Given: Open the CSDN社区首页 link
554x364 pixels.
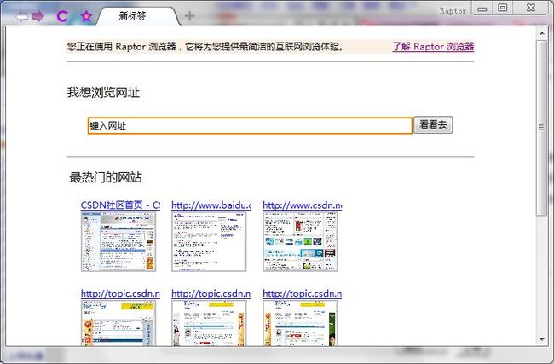Looking at the screenshot, I should coord(120,205).
